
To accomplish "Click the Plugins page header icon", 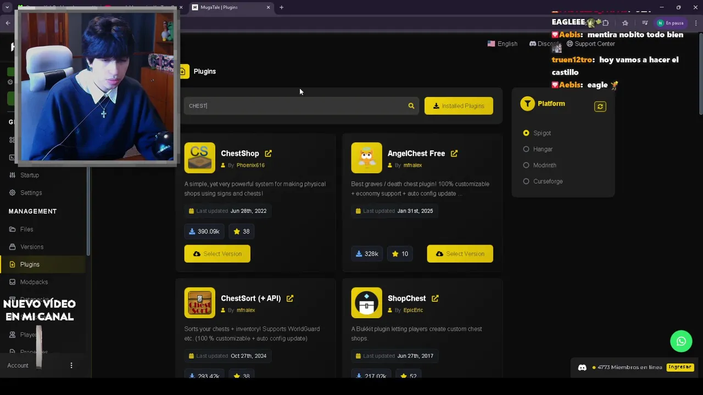I will pos(183,71).
